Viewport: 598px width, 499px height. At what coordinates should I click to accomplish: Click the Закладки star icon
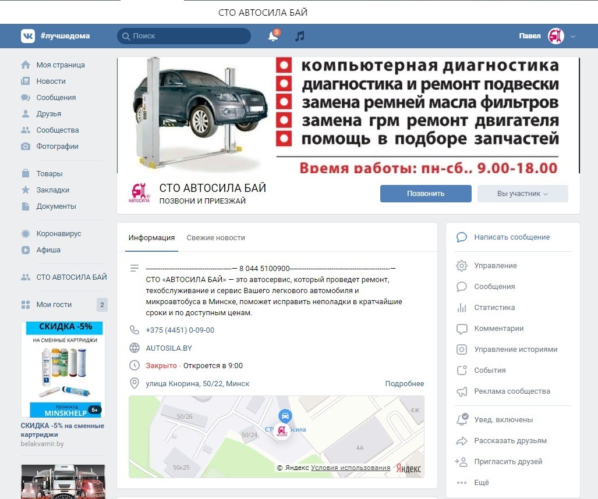click(26, 190)
